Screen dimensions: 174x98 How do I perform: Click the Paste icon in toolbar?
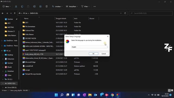tap(28, 7)
